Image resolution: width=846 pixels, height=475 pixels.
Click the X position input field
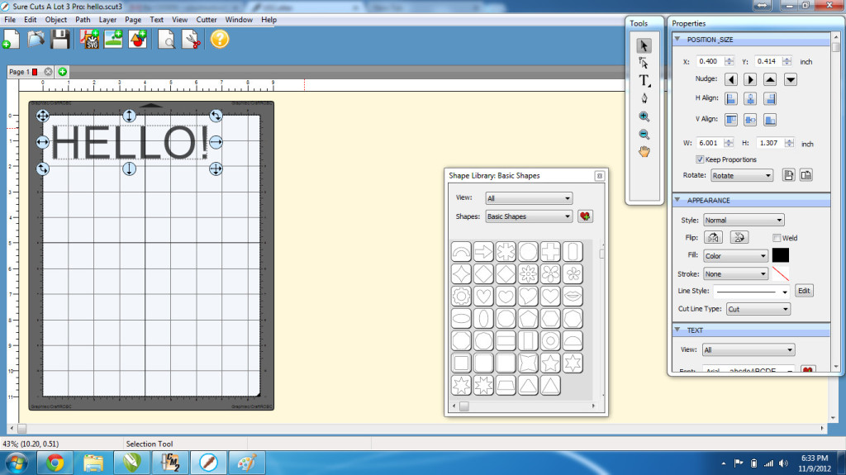click(x=710, y=61)
